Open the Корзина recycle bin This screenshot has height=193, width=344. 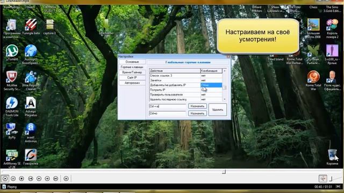click(332, 157)
